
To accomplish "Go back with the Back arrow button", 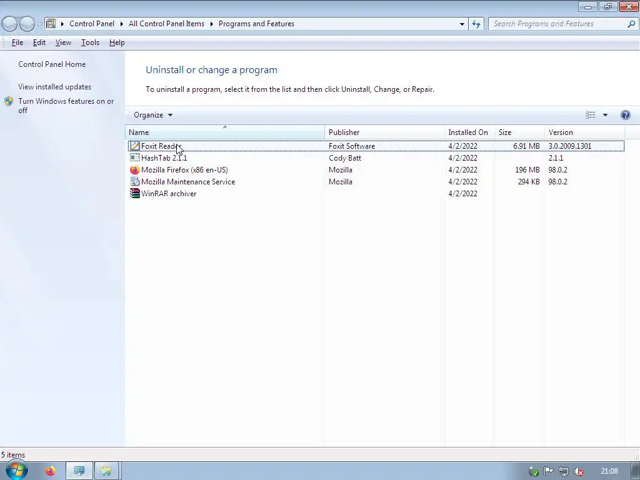I will point(10,24).
